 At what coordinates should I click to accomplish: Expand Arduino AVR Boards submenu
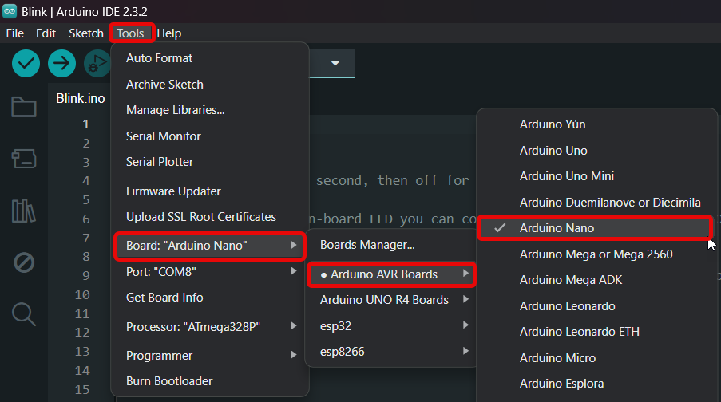click(x=391, y=274)
